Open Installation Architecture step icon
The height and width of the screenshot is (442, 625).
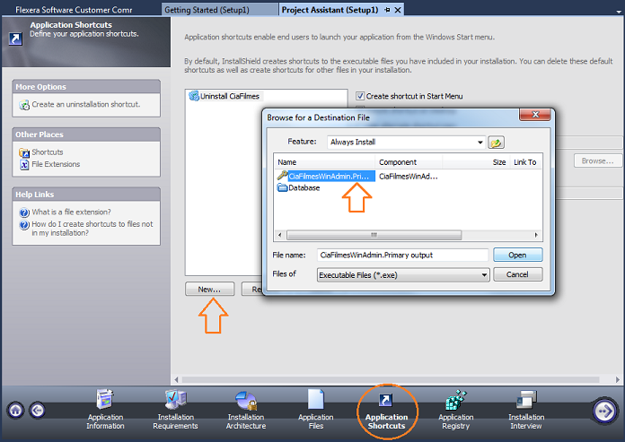click(x=246, y=400)
